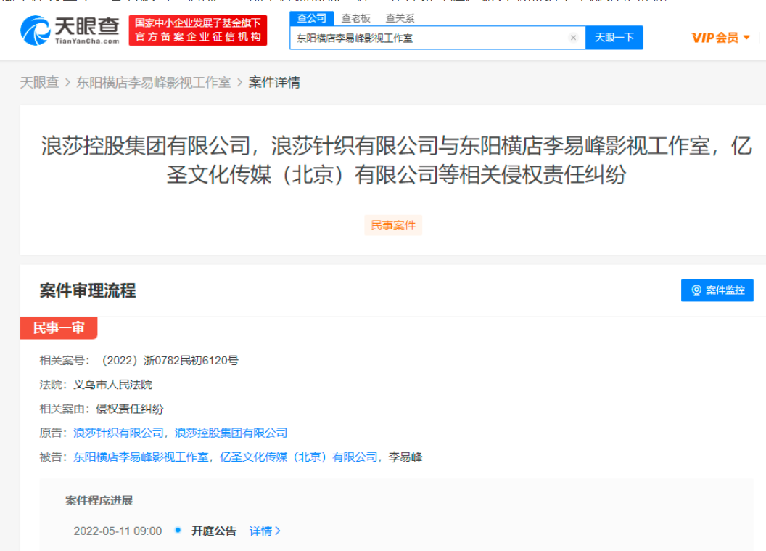The image size is (766, 551).
Task: Click the 案件详情 breadcrumb text
Action: tap(274, 83)
